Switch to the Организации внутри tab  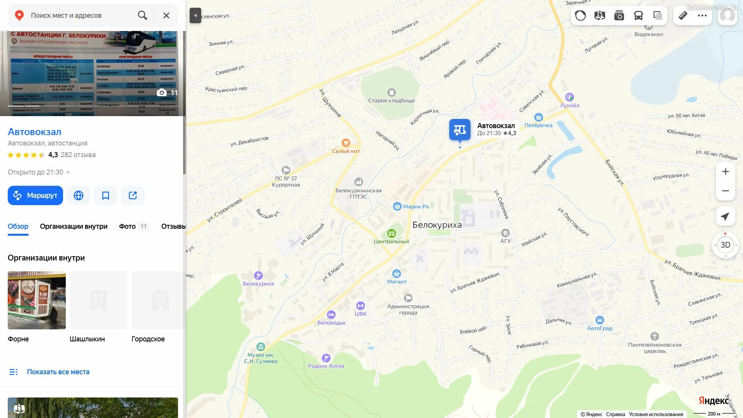74,226
